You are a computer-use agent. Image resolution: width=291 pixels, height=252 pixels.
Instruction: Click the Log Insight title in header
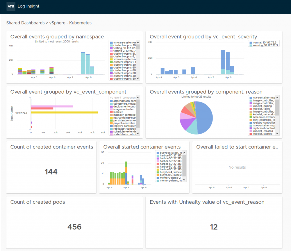click(x=28, y=6)
